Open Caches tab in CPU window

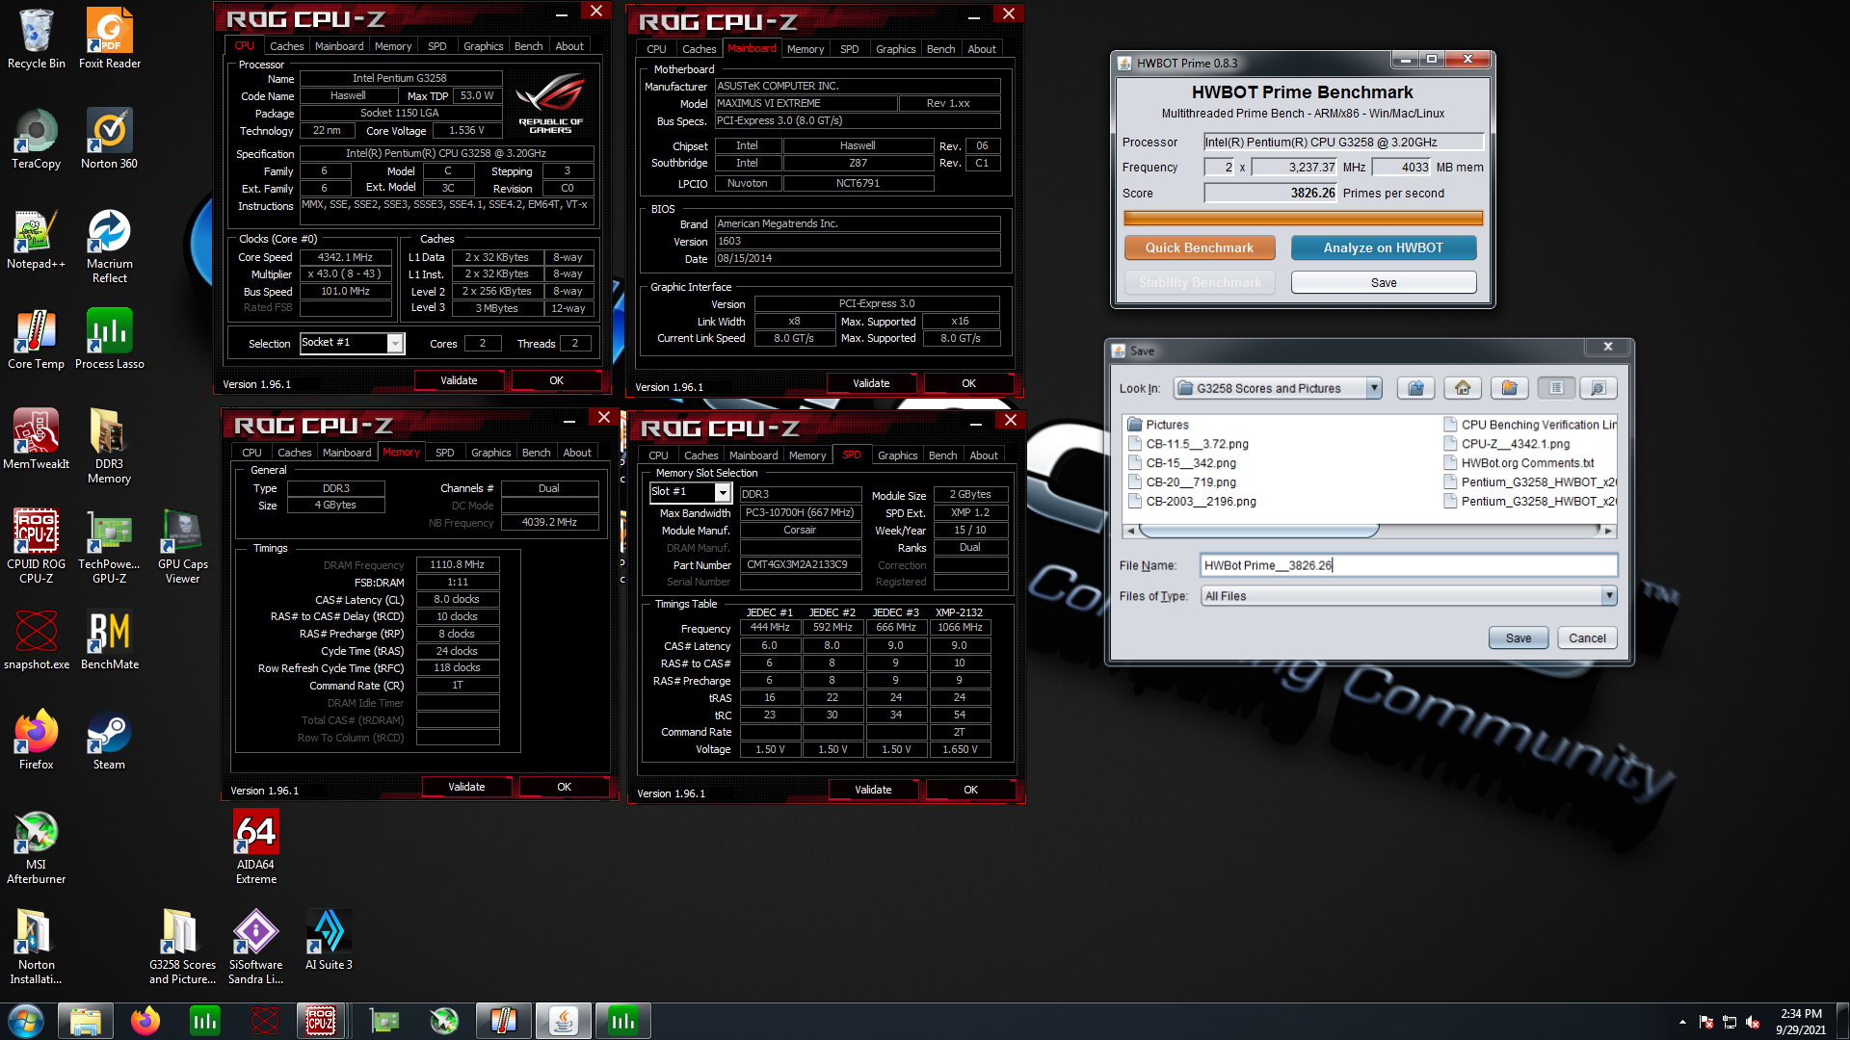click(x=286, y=46)
